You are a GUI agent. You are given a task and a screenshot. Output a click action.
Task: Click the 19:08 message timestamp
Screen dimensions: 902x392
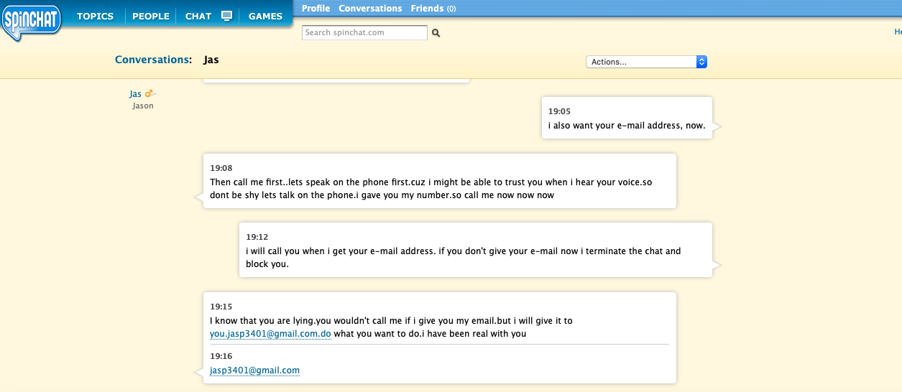click(221, 168)
